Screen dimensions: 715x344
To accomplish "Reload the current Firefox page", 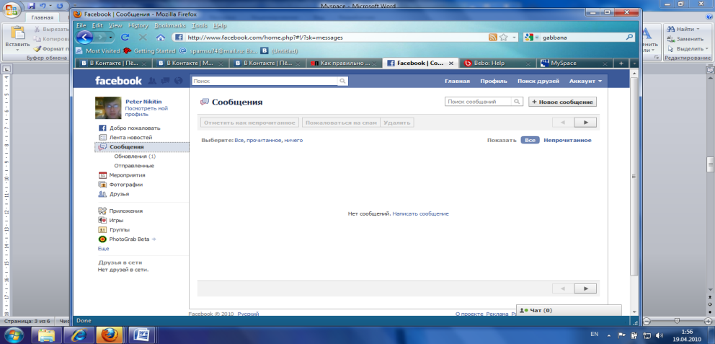I will tap(125, 38).
